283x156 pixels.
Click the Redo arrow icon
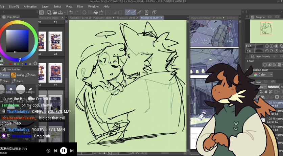coord(77,12)
